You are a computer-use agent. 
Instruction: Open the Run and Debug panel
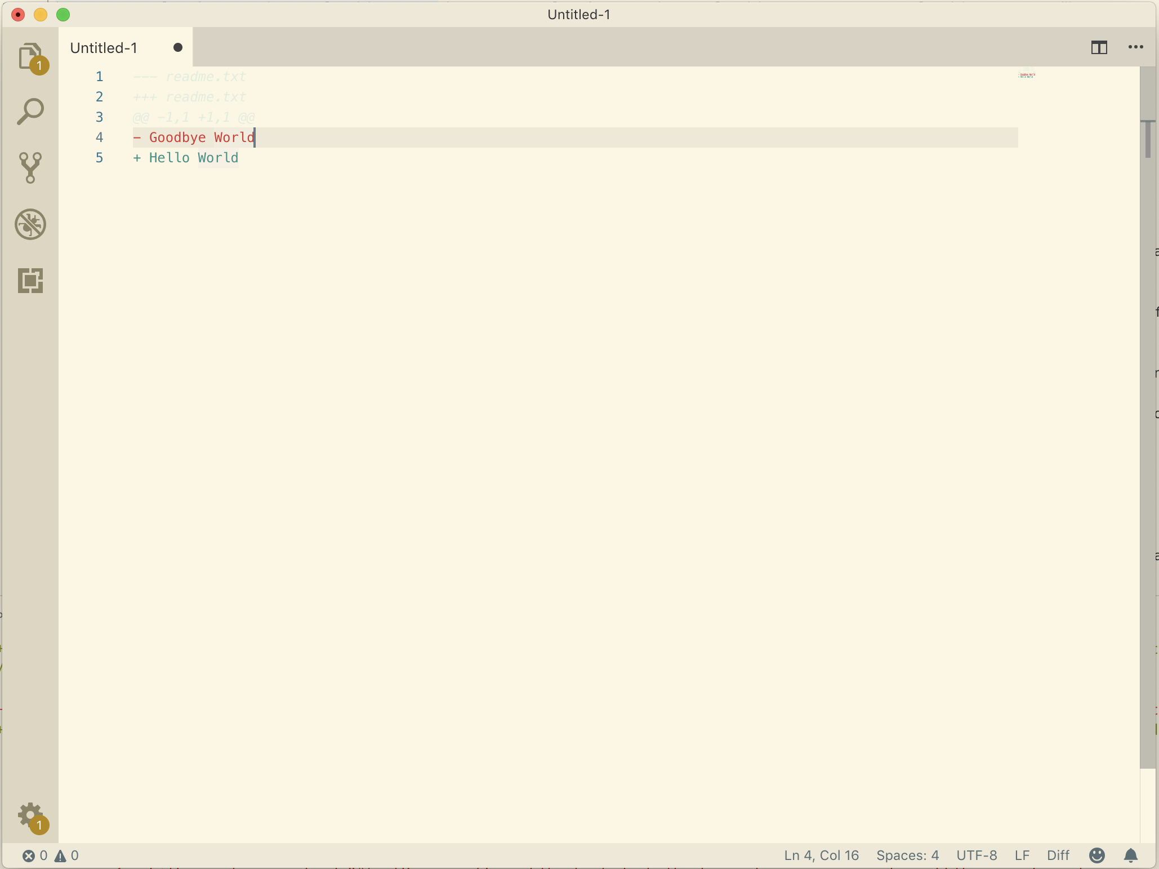(31, 224)
